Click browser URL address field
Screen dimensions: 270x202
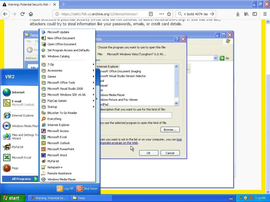click(x=100, y=14)
